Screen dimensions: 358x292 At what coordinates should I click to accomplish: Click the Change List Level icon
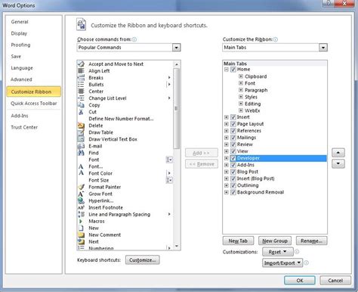pos(81,98)
